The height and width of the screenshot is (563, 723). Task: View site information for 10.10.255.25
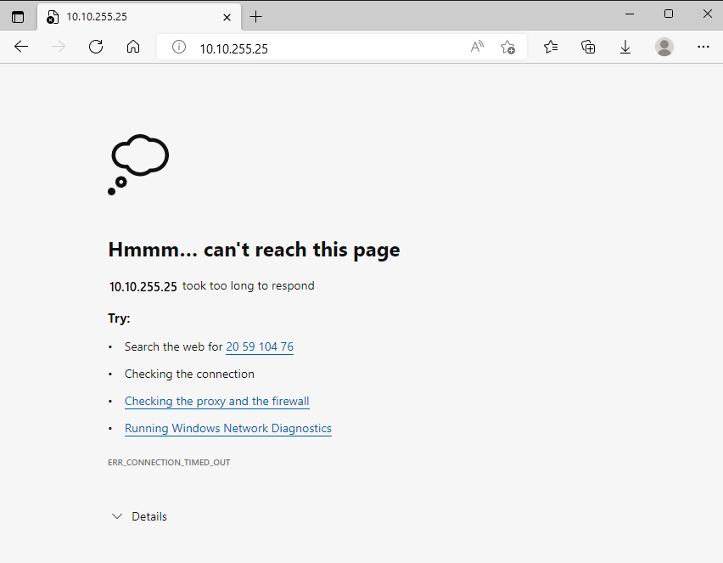click(x=178, y=47)
